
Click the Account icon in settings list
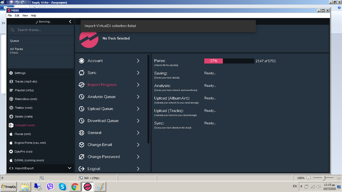[82, 61]
